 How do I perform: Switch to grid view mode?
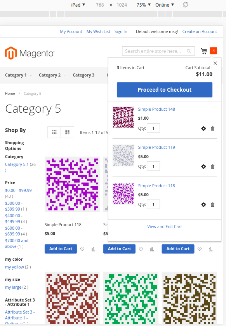[54, 132]
